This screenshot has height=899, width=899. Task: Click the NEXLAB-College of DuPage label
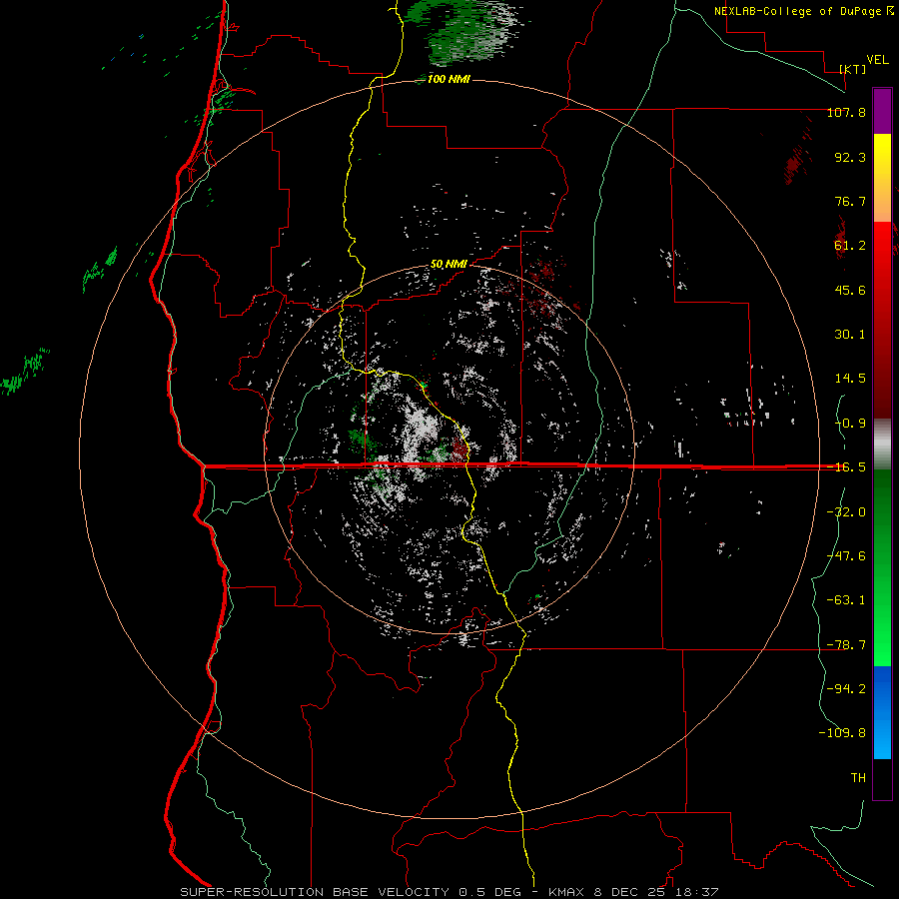(x=803, y=11)
